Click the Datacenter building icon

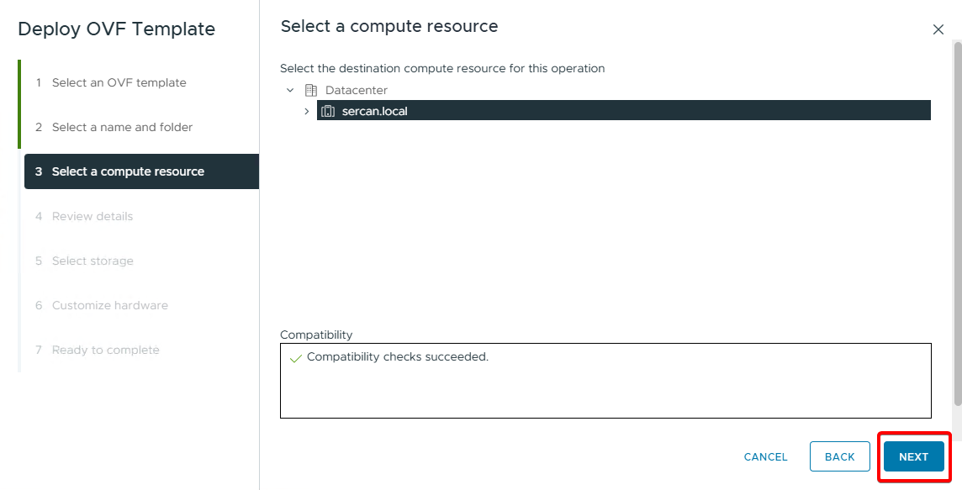pos(310,90)
